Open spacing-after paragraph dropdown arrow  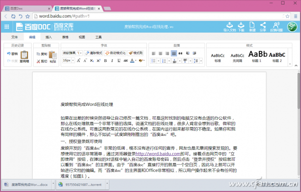pyautogui.click(x=190, y=61)
